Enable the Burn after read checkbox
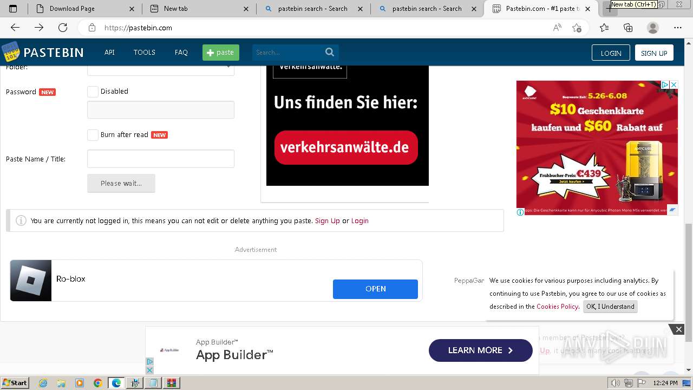Image resolution: width=693 pixels, height=390 pixels. [93, 135]
